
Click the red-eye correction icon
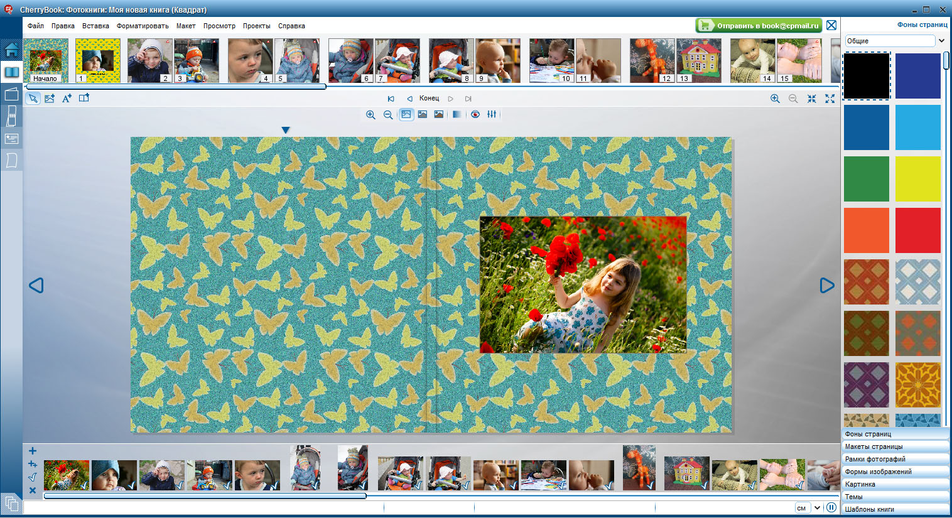[x=475, y=114]
